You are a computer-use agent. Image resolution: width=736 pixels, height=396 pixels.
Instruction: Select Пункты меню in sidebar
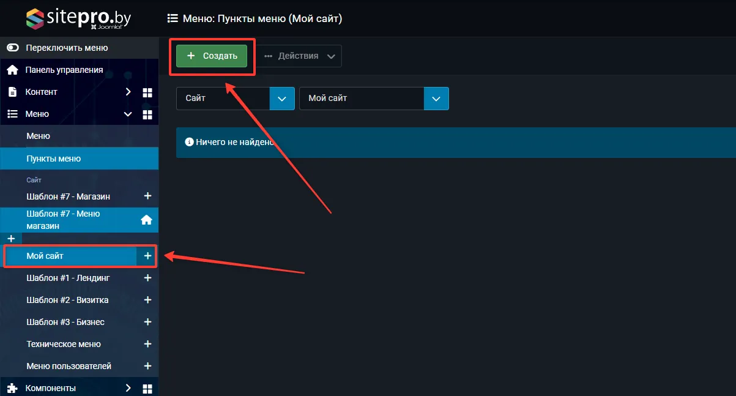(54, 159)
